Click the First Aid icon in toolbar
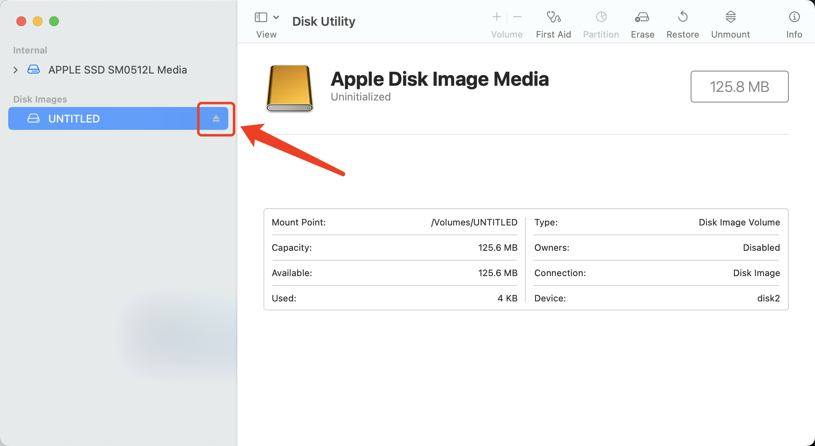Image resolution: width=815 pixels, height=446 pixels. 553,19
